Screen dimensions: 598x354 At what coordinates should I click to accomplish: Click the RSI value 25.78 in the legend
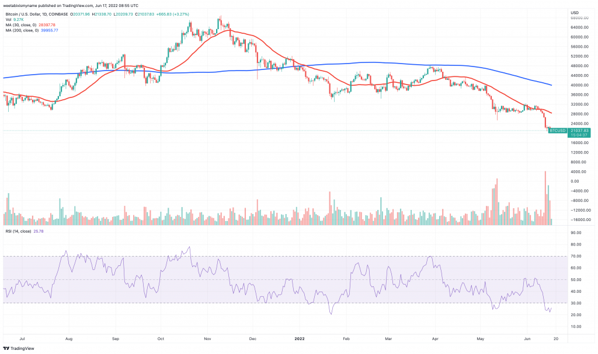39,232
